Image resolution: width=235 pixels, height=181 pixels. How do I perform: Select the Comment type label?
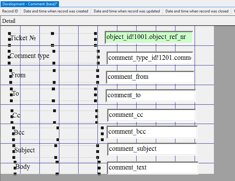pyautogui.click(x=29, y=56)
